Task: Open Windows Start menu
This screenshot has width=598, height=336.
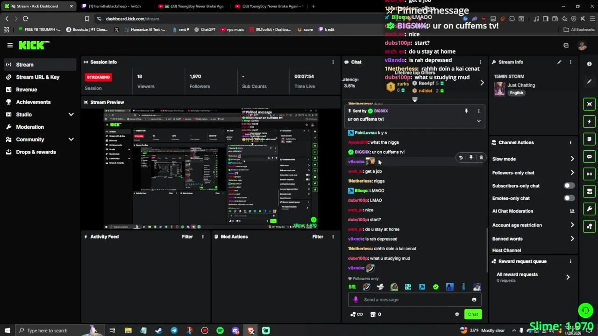Action: pos(7,330)
